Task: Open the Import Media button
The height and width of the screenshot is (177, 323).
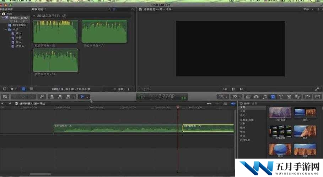Action: pyautogui.click(x=5, y=97)
